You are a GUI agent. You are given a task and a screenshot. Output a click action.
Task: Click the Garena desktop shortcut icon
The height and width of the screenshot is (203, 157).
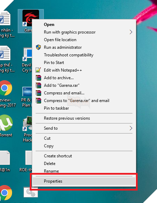(31, 18)
